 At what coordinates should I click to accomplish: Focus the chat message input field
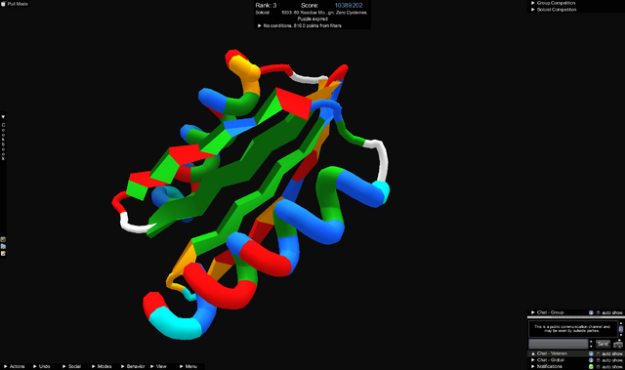[x=558, y=344]
